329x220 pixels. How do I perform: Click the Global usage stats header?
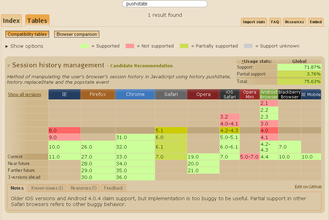point(299,61)
